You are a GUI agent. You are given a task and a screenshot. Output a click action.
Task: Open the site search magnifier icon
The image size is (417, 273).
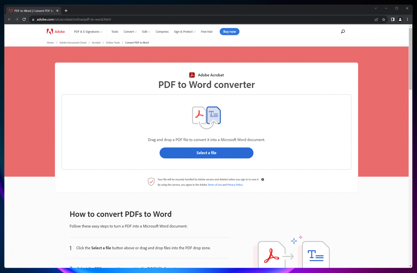[x=343, y=32]
